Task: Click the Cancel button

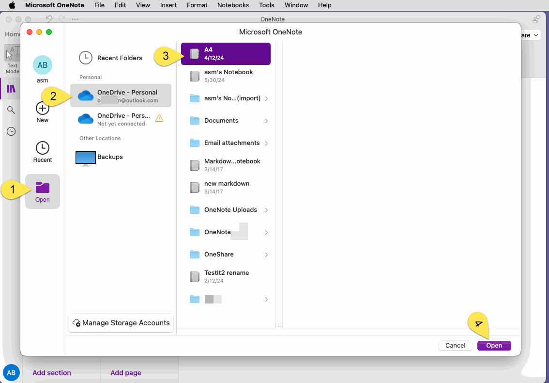Action: [455, 345]
